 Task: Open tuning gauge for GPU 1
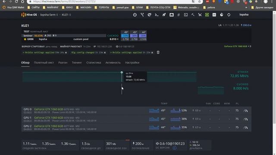click(245, 119)
